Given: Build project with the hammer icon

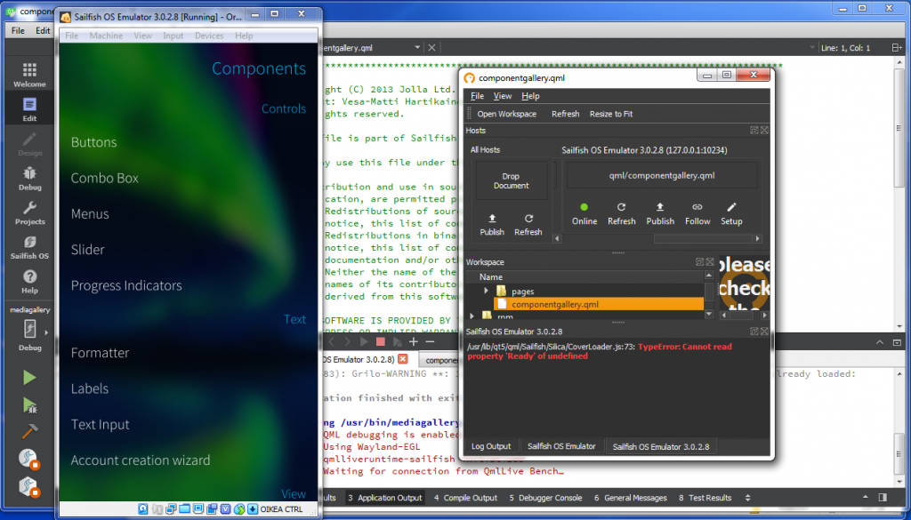Looking at the screenshot, I should click(x=29, y=431).
